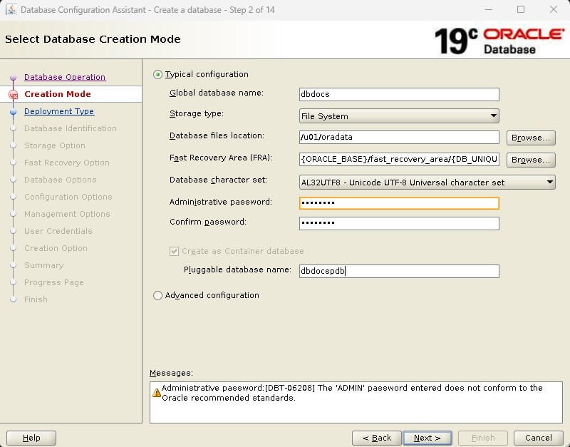Open Deployment Type step link
The height and width of the screenshot is (447, 570).
59,111
